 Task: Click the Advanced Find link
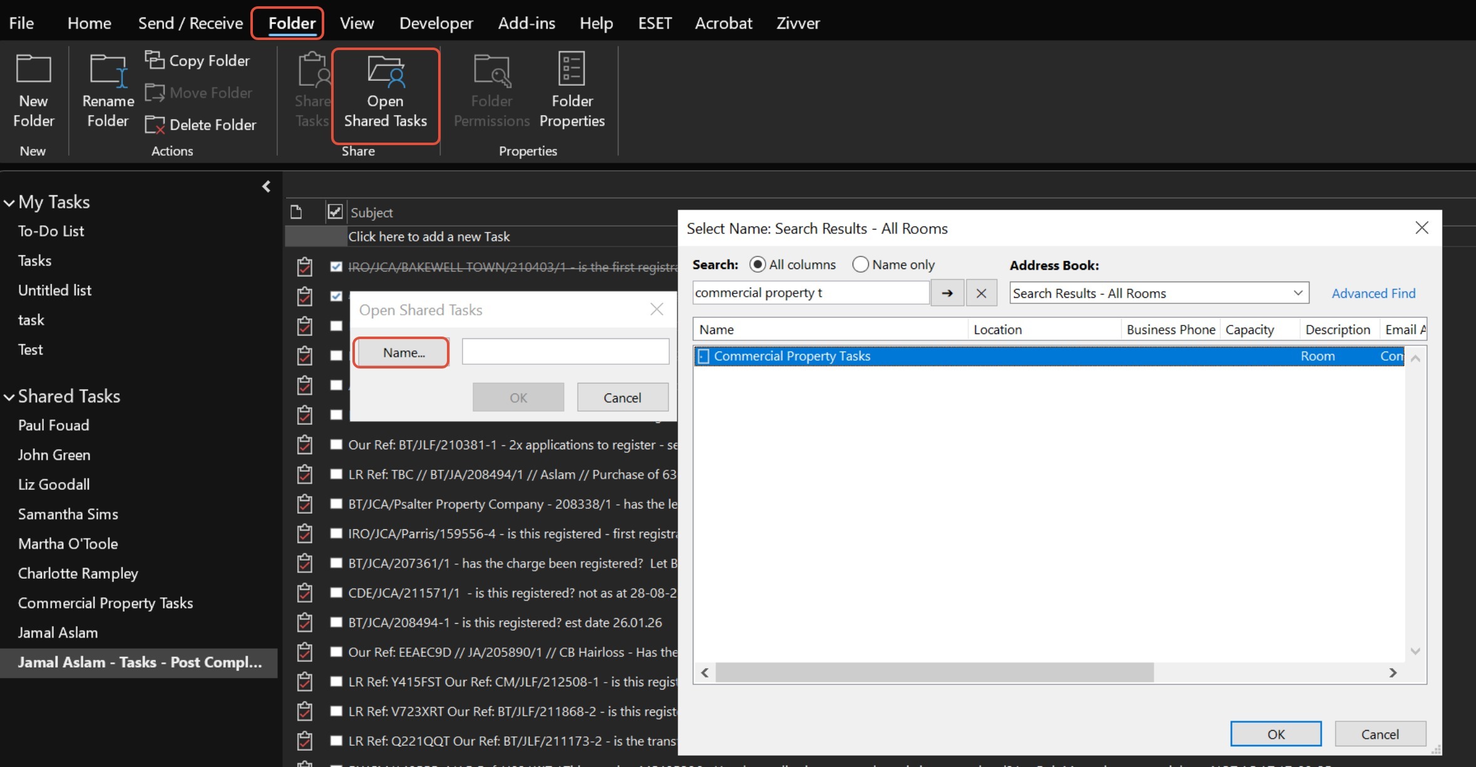point(1373,293)
